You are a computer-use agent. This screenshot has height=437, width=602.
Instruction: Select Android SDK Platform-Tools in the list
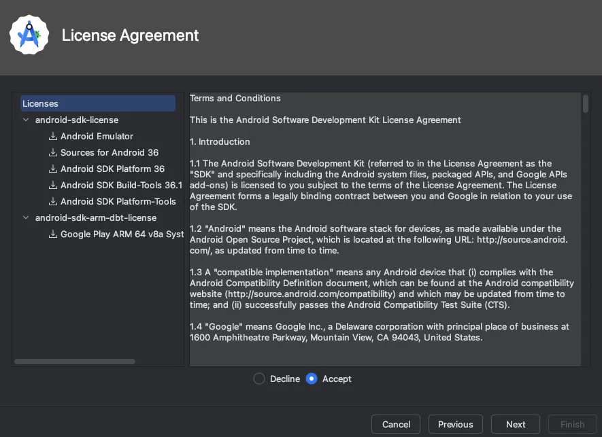(118, 202)
